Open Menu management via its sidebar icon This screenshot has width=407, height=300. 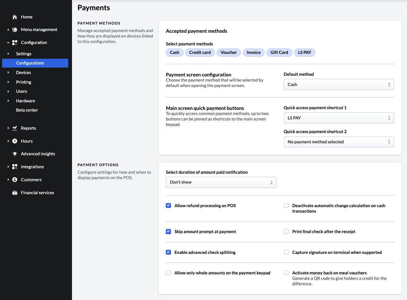pos(15,29)
